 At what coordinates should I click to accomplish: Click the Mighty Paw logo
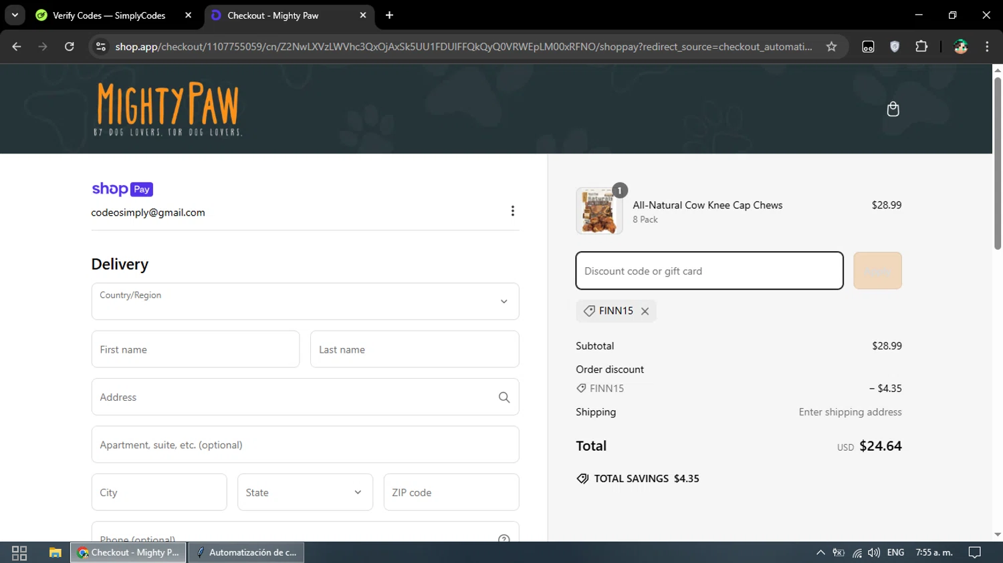(x=167, y=109)
